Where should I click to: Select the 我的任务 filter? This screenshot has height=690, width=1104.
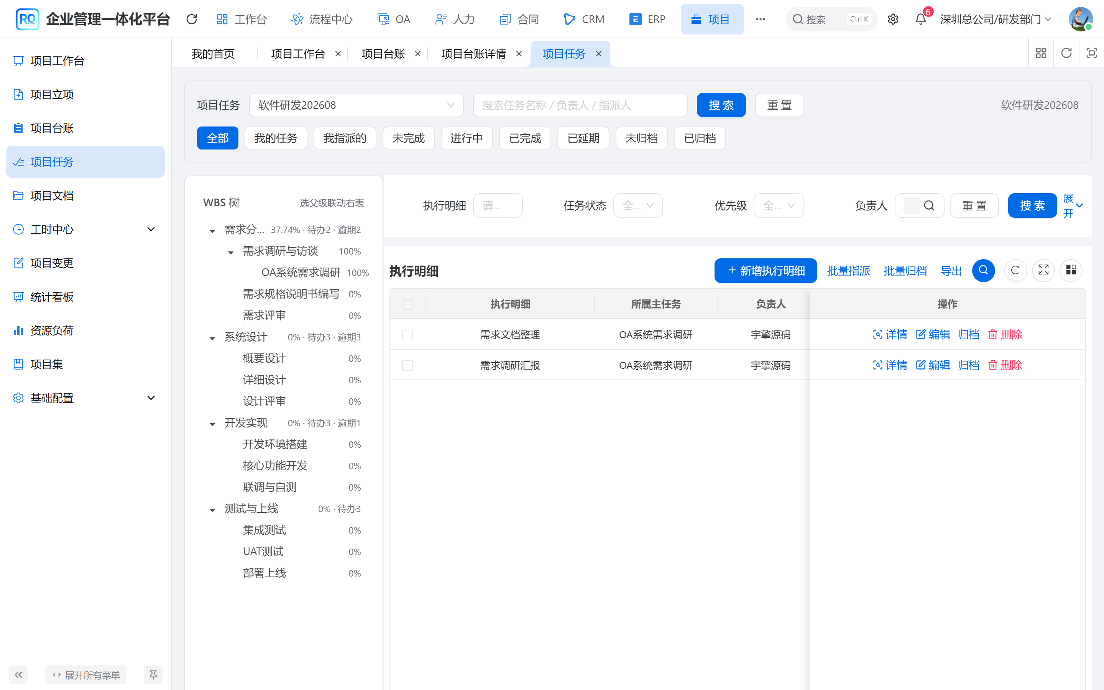pos(276,138)
